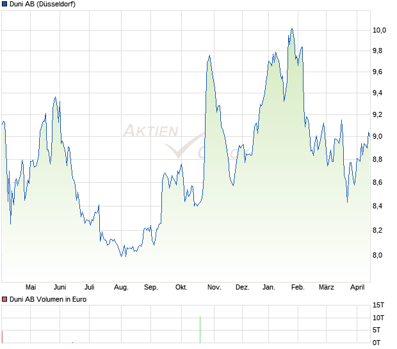
Task: Click the 'Juni' month axis label
Action: (x=60, y=288)
